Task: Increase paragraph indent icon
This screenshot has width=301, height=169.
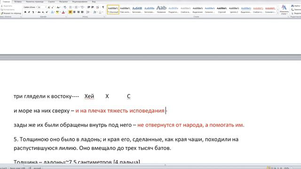Action: click(93, 8)
